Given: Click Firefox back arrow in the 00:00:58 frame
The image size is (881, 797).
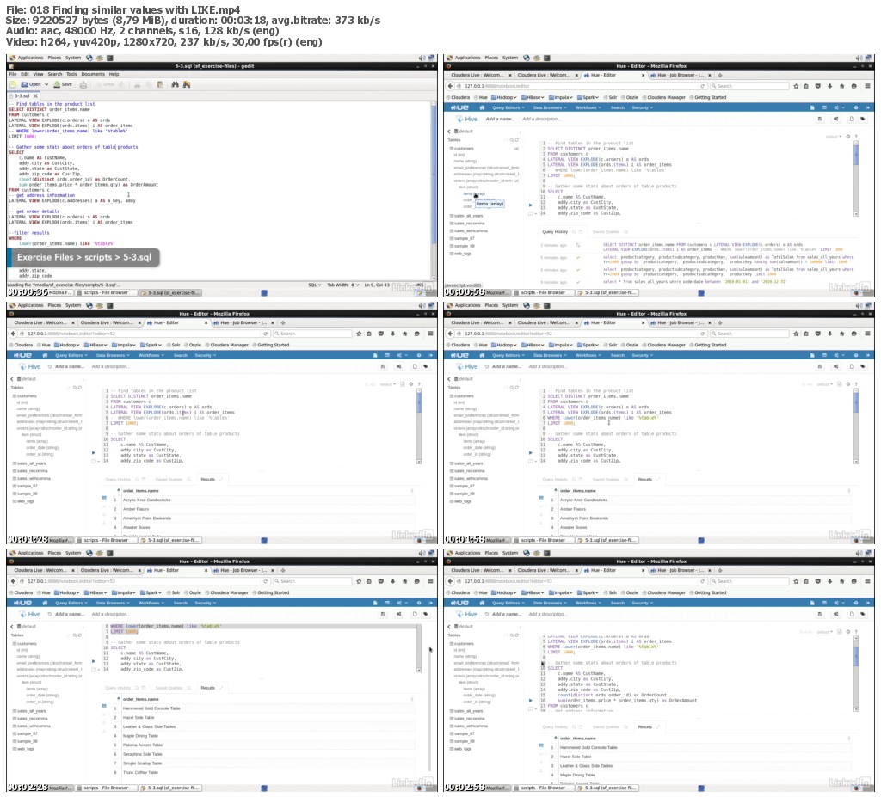Looking at the screenshot, I should coord(450,86).
